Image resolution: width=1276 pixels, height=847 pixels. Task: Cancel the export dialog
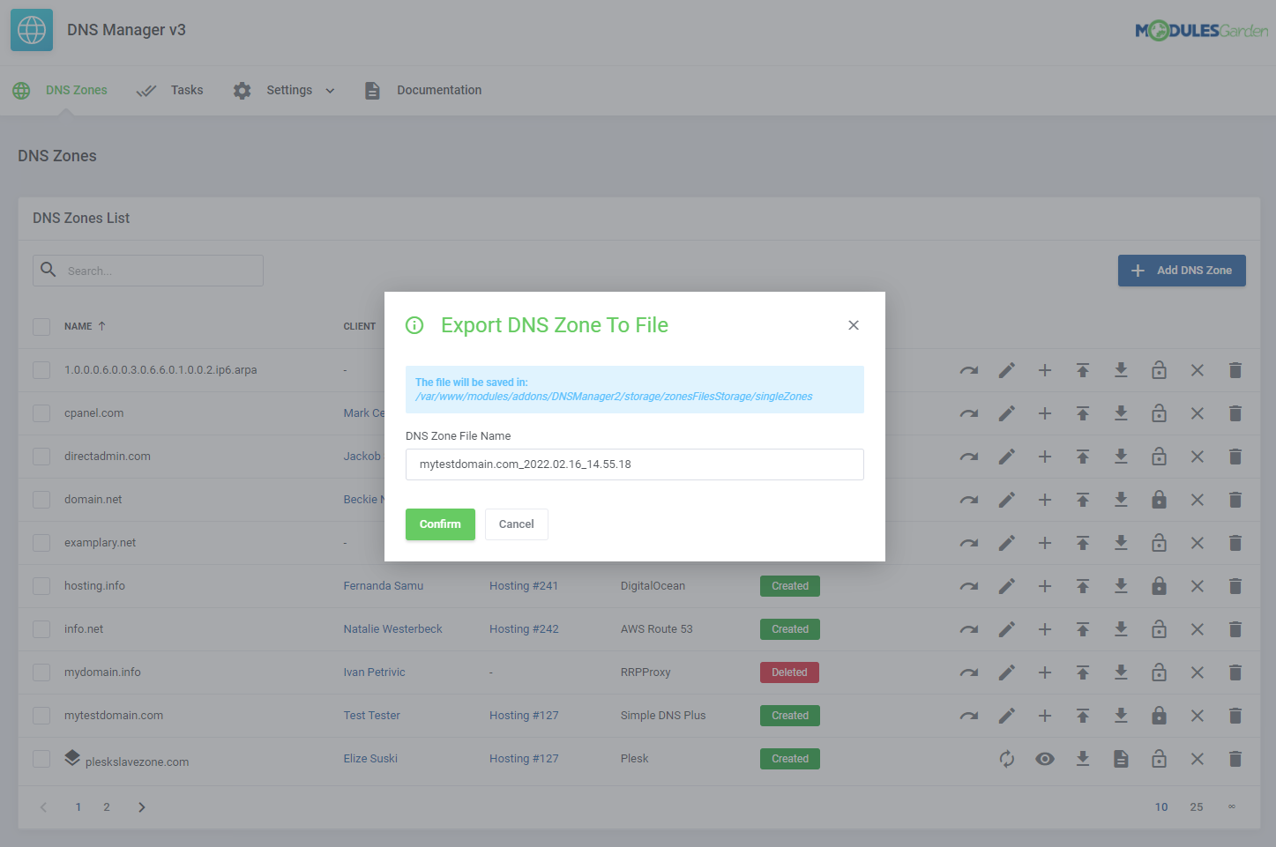click(516, 524)
